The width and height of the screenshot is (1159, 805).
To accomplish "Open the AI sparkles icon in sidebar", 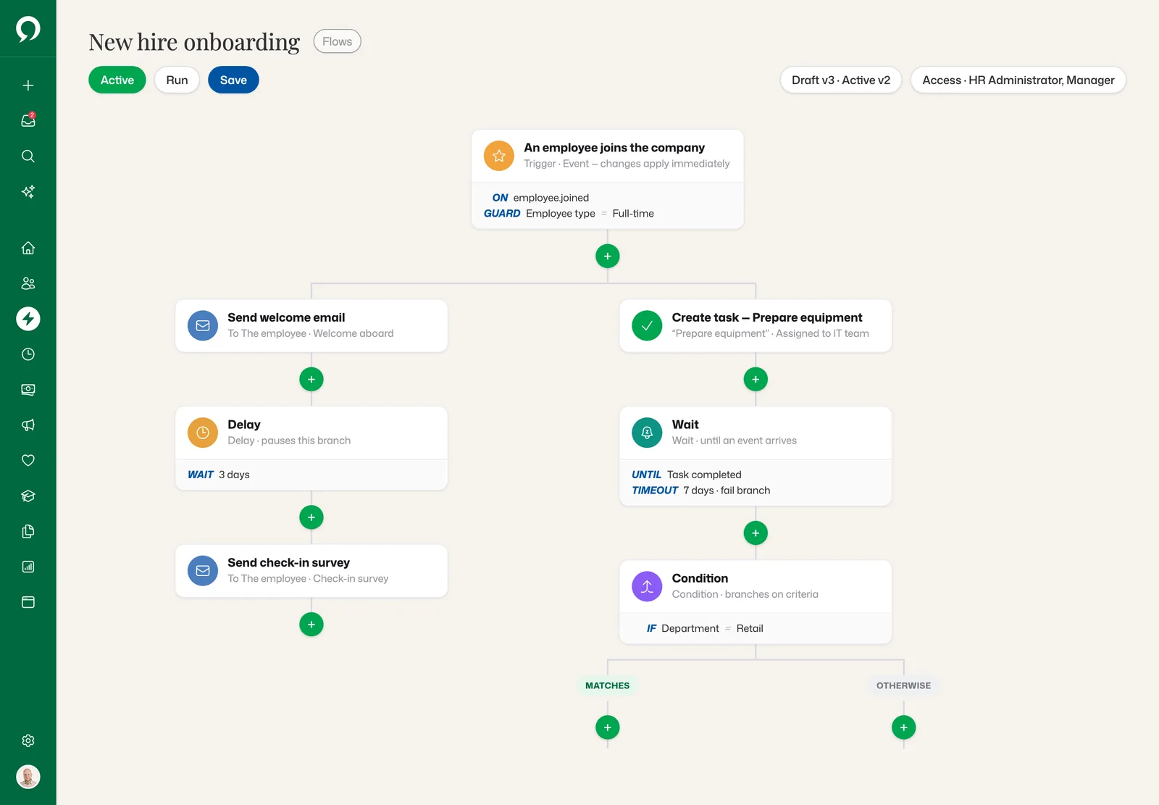I will 28,192.
